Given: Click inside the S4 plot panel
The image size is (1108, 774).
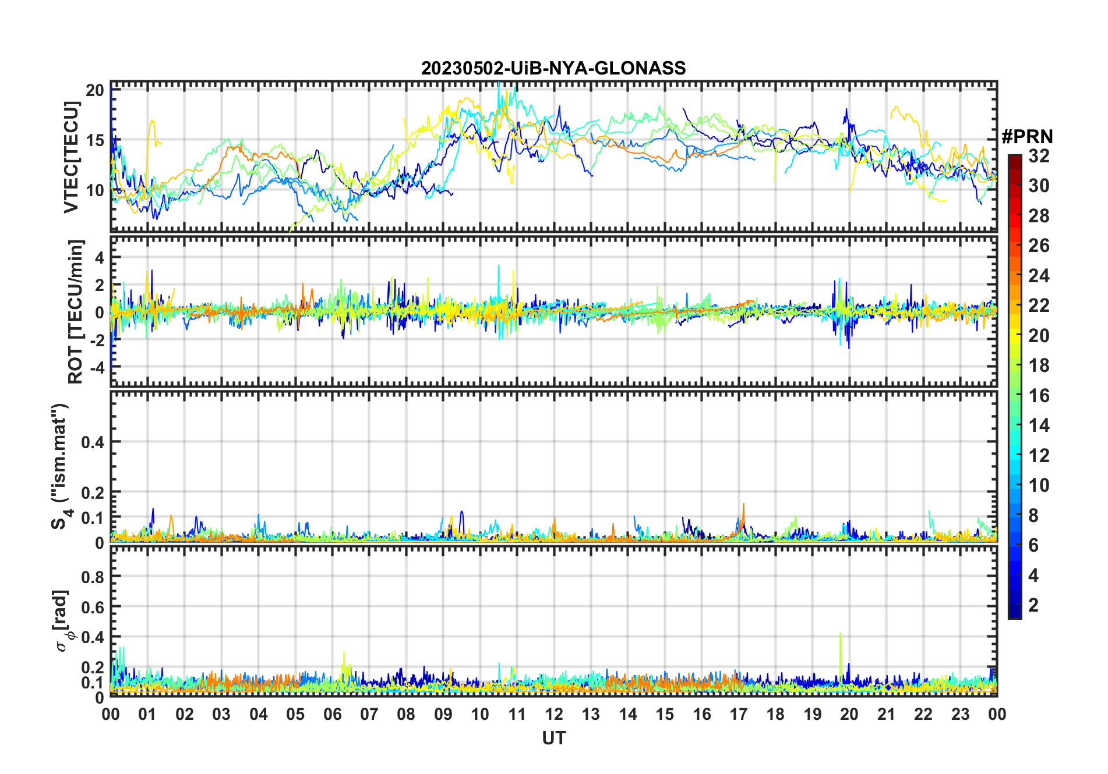Looking at the screenshot, I should tap(553, 466).
